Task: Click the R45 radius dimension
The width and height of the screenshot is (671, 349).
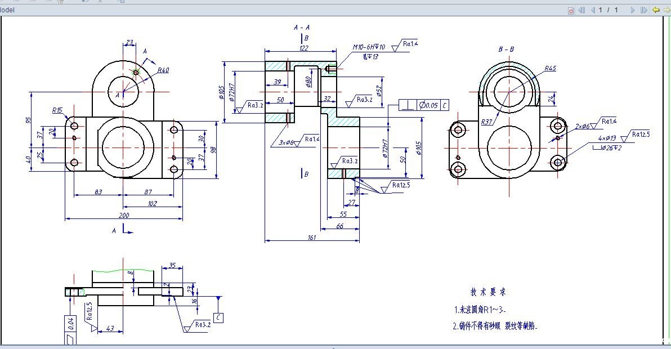Action: (x=550, y=69)
